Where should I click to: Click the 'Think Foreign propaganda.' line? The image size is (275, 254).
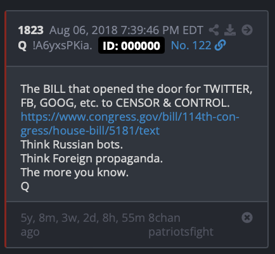coord(92,159)
